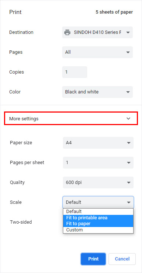The image size is (142, 273).
Task: Click the More settings label
Action: coord(24,119)
